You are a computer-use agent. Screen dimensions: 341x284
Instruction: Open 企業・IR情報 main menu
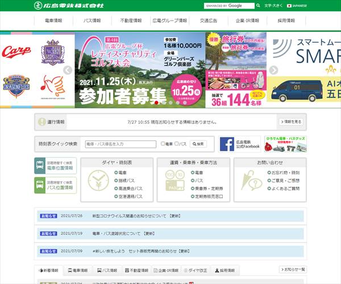(x=247, y=20)
